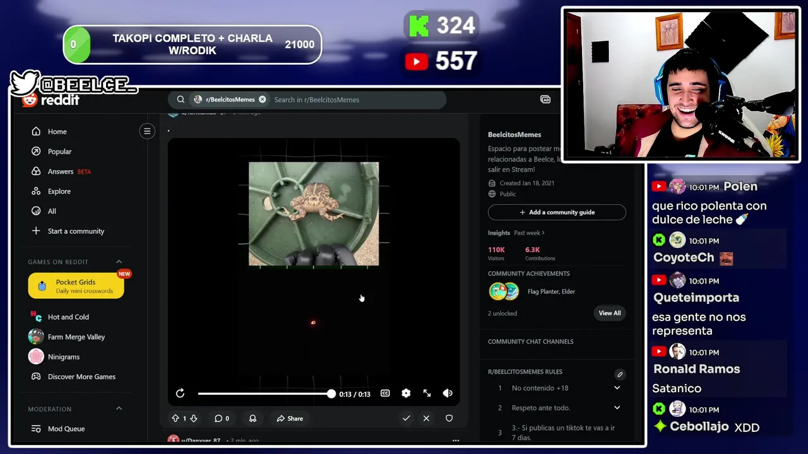Seek on the video progress bar
Screen dimensions: 808x454
pyautogui.click(x=264, y=393)
